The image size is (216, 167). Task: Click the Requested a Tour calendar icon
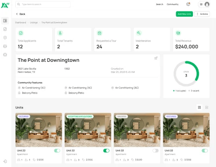point(99,33)
